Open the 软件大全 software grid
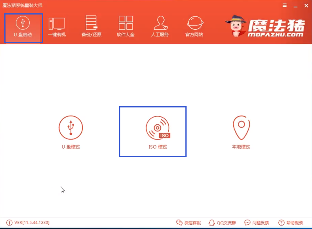The width and height of the screenshot is (312, 229). point(125,27)
